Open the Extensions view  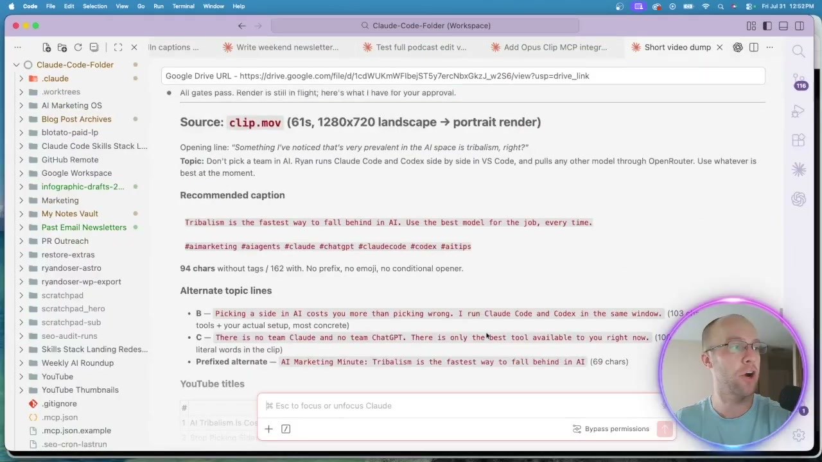[798, 140]
